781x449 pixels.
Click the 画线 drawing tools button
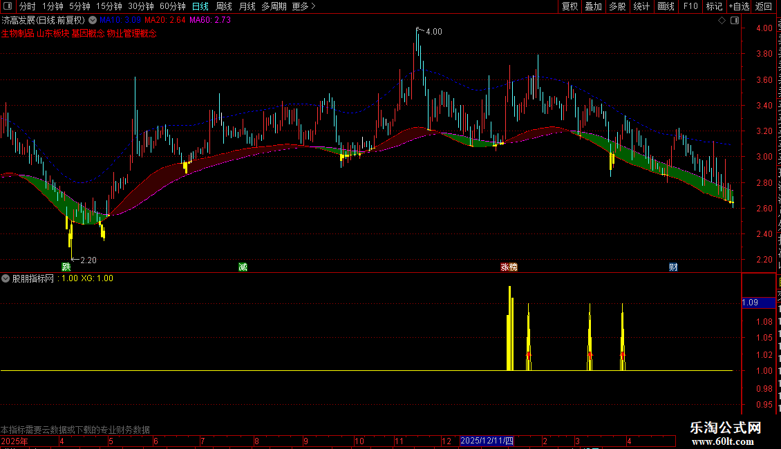point(666,6)
